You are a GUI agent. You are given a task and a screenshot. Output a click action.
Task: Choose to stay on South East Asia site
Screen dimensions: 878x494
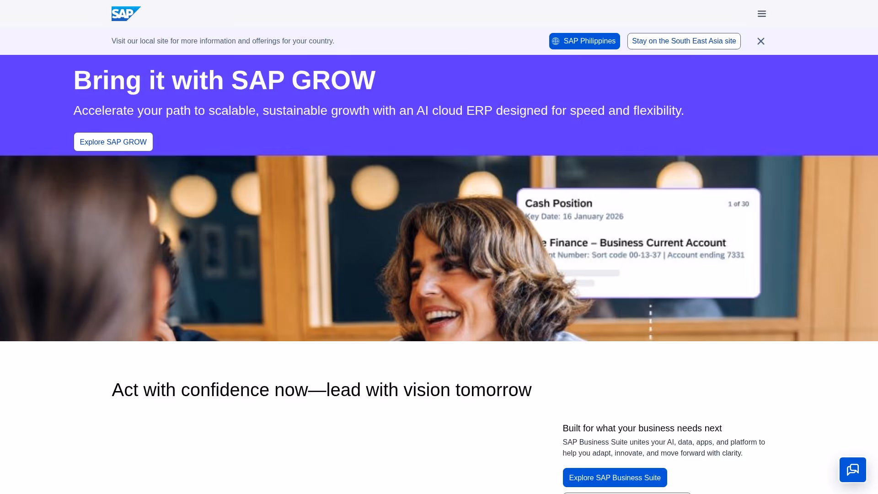tap(684, 41)
